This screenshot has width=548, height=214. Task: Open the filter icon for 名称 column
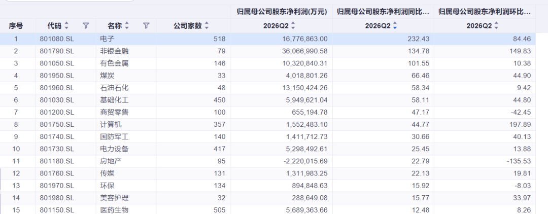coord(147,25)
